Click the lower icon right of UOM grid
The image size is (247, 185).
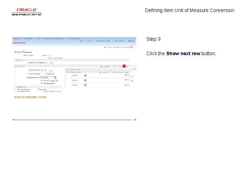coord(132,81)
